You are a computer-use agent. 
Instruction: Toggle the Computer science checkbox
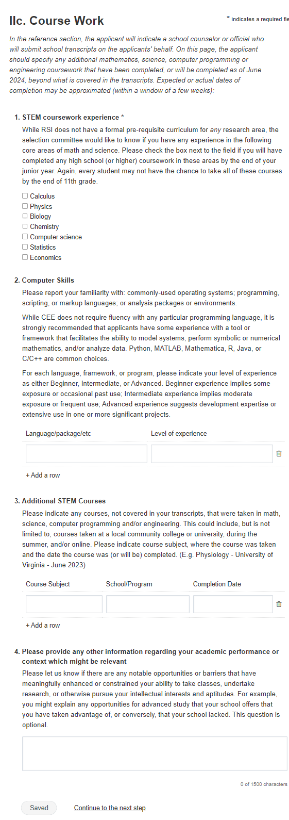point(25,237)
